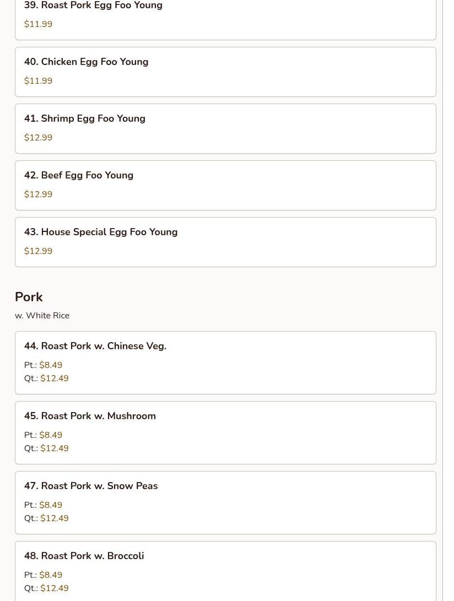
Task: Click the Pork section heading
Action: tap(29, 297)
